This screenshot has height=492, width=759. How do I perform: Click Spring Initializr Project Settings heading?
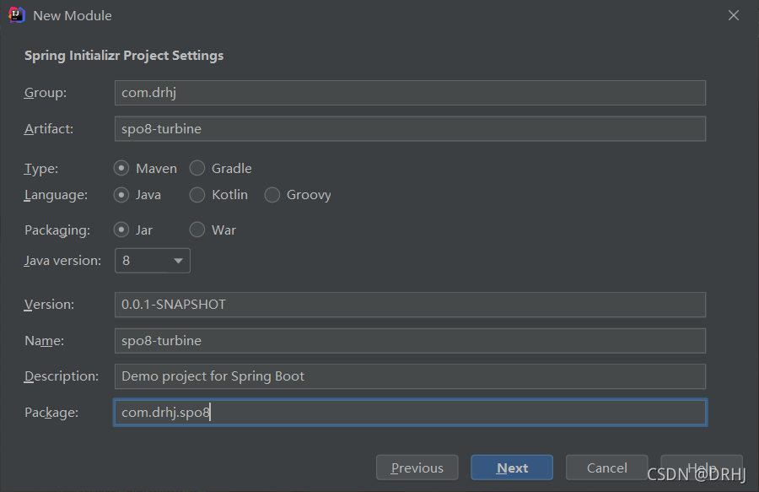click(124, 56)
